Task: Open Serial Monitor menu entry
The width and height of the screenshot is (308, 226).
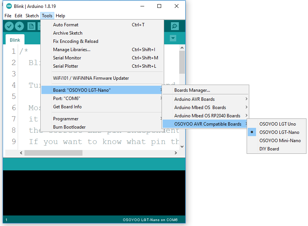Action: pos(102,58)
